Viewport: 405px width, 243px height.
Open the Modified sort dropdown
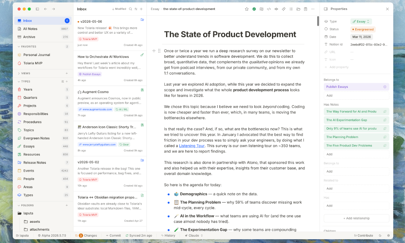[x=119, y=9]
